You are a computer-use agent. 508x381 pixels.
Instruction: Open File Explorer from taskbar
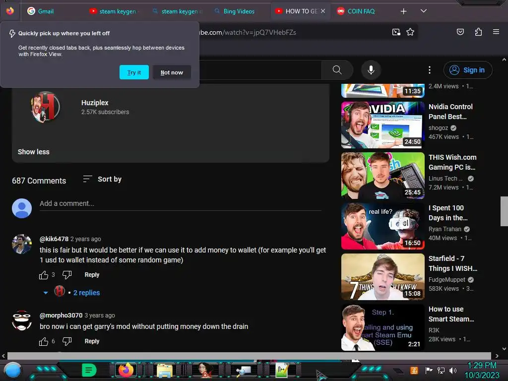(x=165, y=370)
